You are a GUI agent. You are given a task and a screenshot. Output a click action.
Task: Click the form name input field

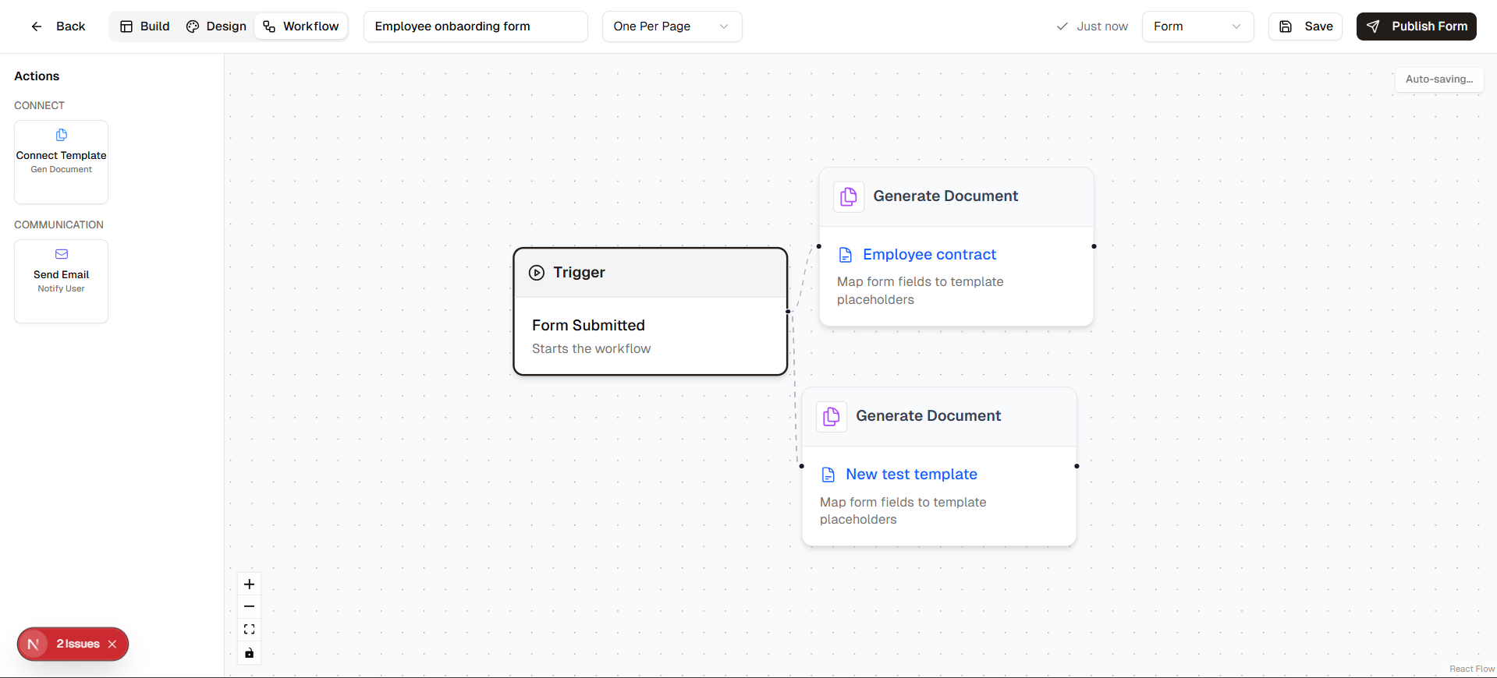coord(475,26)
